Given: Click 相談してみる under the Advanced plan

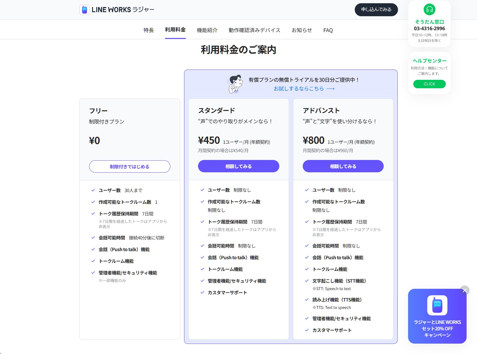Looking at the screenshot, I should tap(343, 166).
